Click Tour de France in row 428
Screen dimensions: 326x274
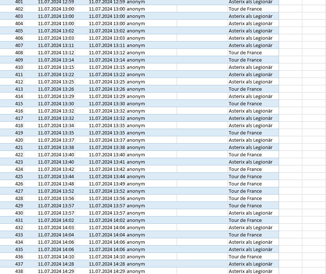[x=245, y=199]
